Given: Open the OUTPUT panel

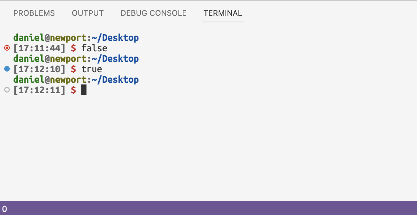Looking at the screenshot, I should click(88, 13).
